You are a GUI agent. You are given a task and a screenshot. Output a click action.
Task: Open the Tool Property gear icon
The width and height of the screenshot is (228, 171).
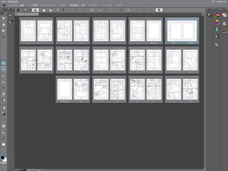pyautogui.click(x=11, y=22)
